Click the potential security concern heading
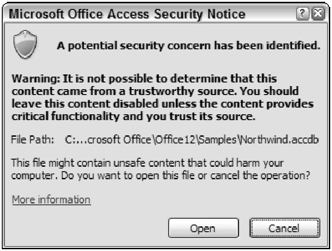 188,45
